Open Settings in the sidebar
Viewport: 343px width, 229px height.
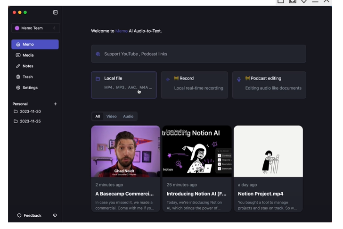pos(35,88)
